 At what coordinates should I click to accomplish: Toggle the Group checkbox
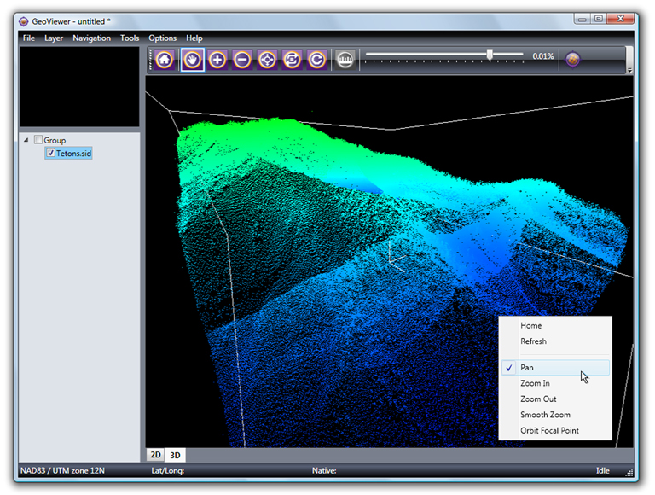[x=38, y=139]
